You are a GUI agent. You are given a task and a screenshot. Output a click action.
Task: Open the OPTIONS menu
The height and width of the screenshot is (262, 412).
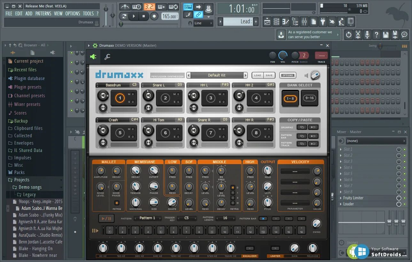coord(73,13)
